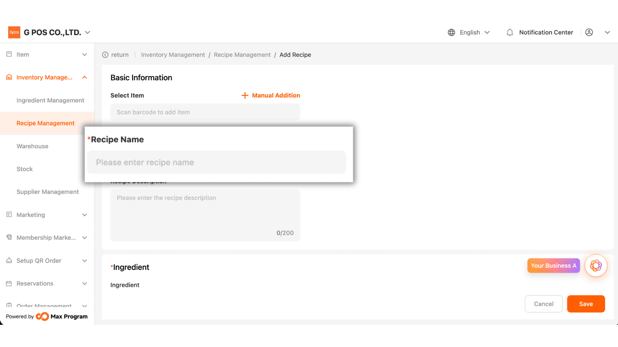The width and height of the screenshot is (618, 347).
Task: Open the Warehouse sidebar item
Action: click(32, 146)
